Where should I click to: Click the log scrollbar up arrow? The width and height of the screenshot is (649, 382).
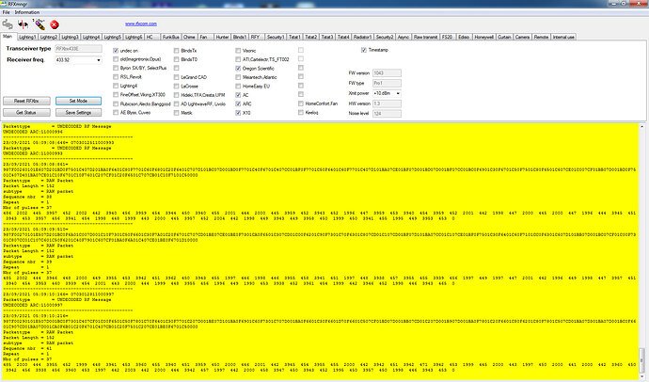point(642,127)
